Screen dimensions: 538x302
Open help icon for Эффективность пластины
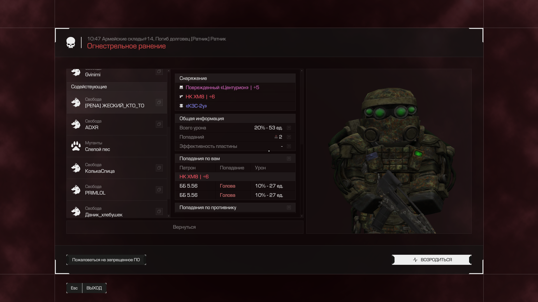tap(289, 146)
